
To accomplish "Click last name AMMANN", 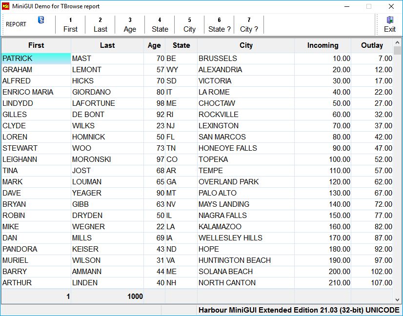I will (107, 272).
